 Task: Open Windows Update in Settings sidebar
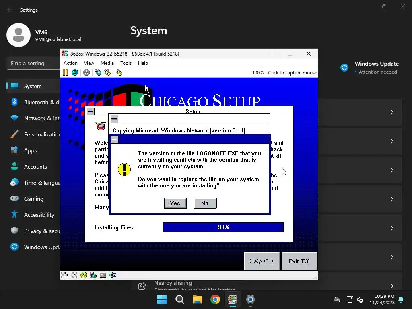[34, 247]
